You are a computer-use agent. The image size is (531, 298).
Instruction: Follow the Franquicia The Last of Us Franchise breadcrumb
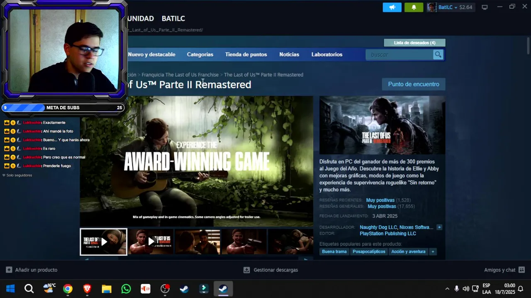[x=180, y=75]
